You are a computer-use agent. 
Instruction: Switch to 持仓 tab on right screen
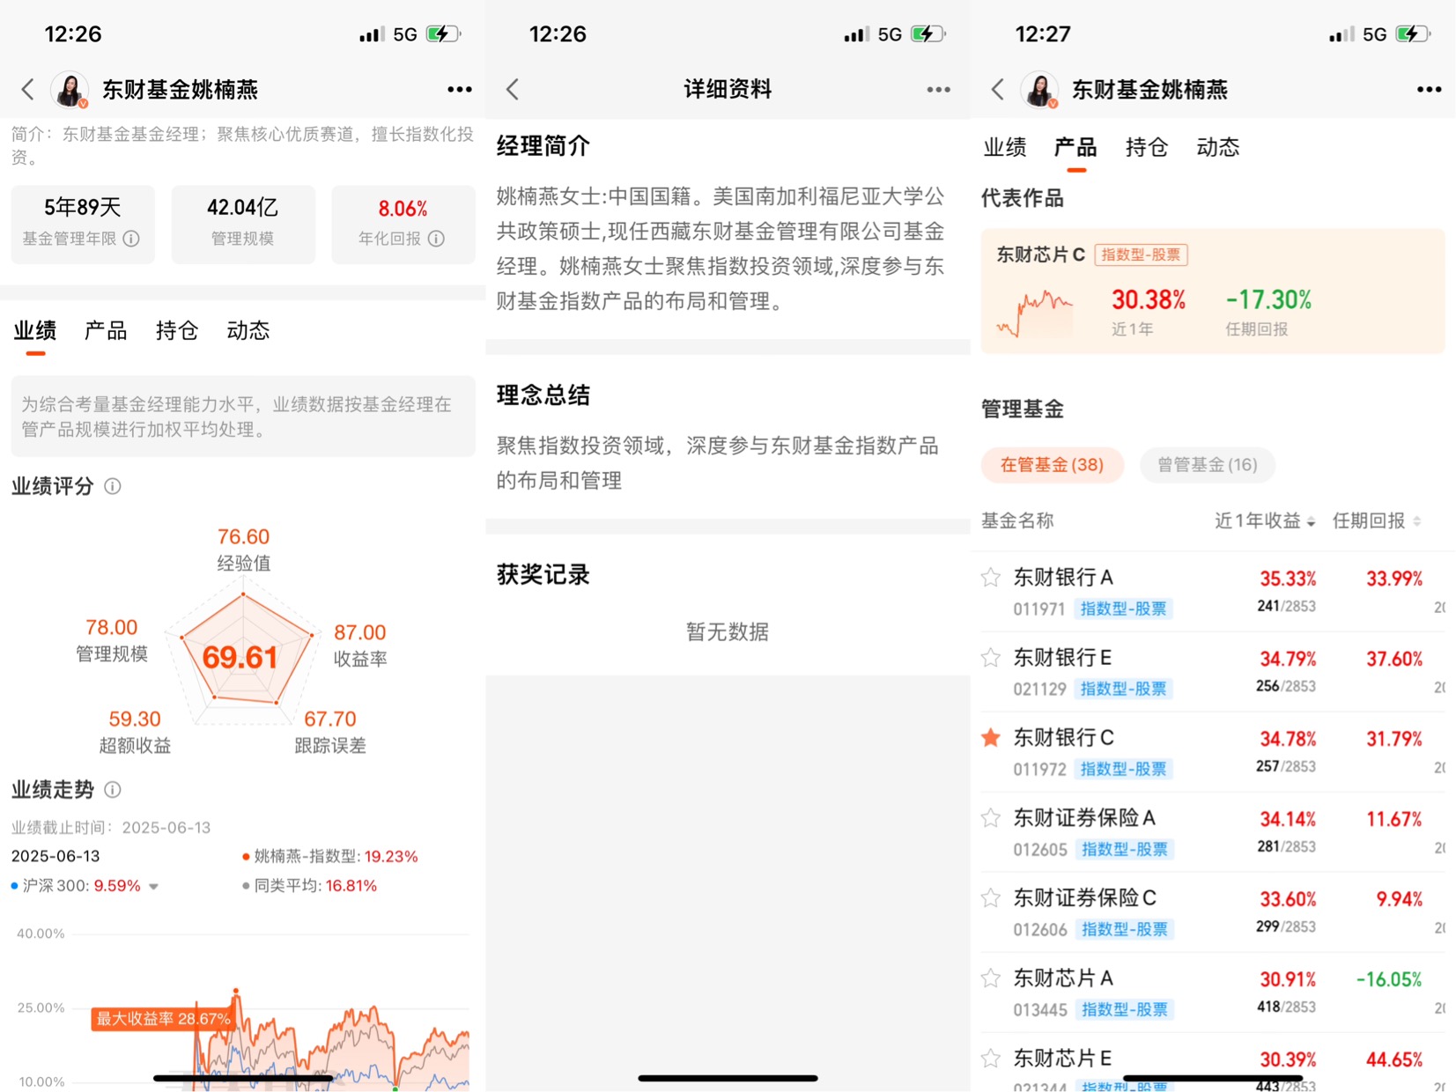click(x=1147, y=147)
